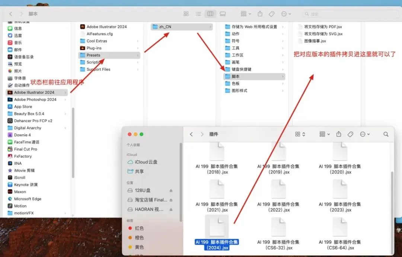Screen dimensions: 402x257
Task: Select Microsoft Edge application
Action: 36,199
